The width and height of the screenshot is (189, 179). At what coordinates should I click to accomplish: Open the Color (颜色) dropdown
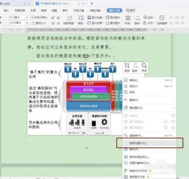[81, 20]
